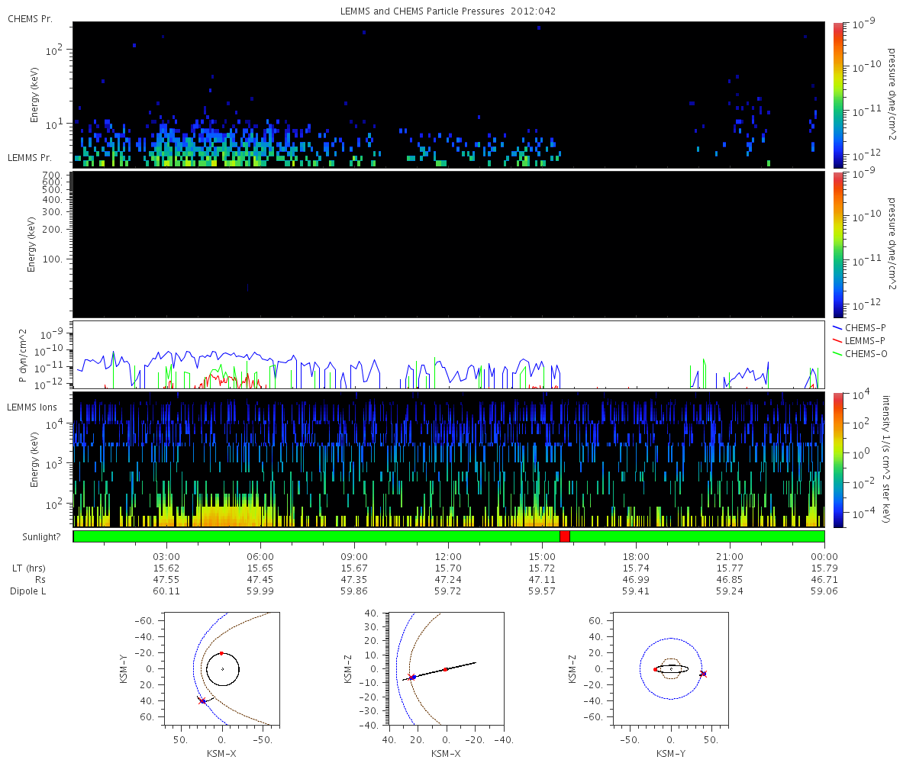Click the CHEMS pressure color bar at top right

pyautogui.click(x=837, y=94)
